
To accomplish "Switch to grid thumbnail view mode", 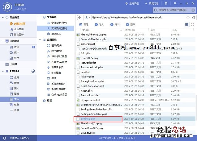I will 192,24.
